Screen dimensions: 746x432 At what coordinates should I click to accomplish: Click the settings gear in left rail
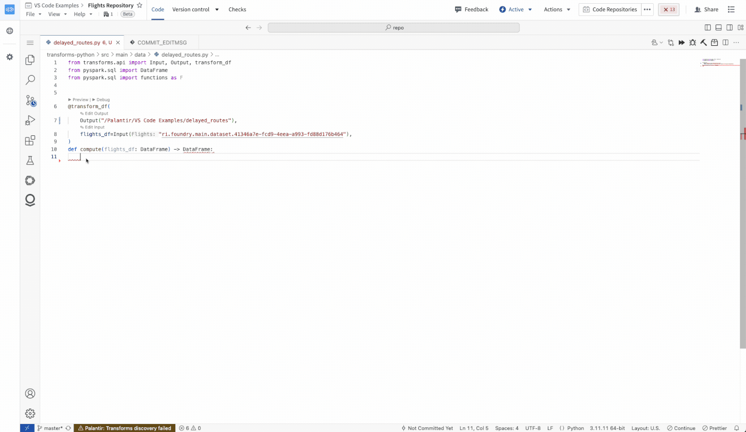tap(10, 56)
